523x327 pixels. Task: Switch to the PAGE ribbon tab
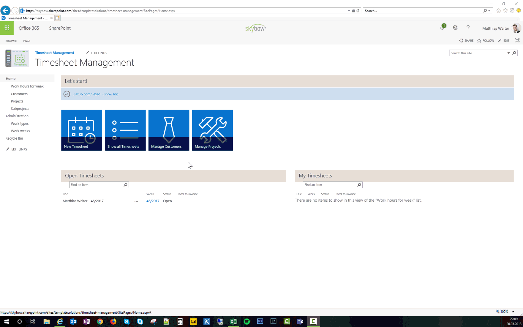27,41
